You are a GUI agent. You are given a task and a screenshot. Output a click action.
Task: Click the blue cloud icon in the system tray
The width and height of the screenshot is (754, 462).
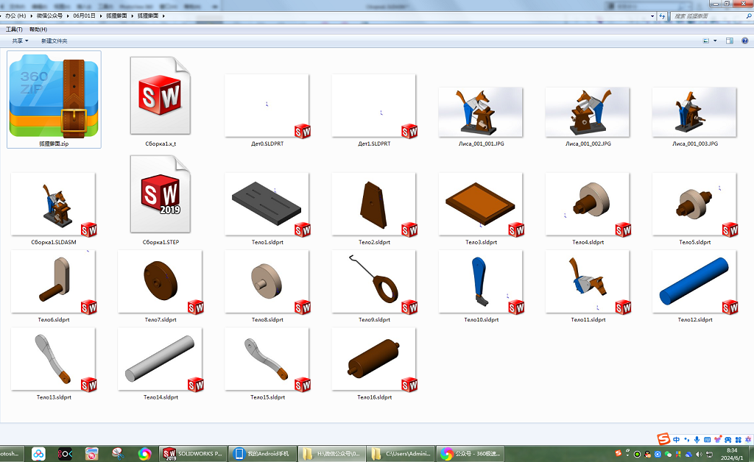pos(688,454)
